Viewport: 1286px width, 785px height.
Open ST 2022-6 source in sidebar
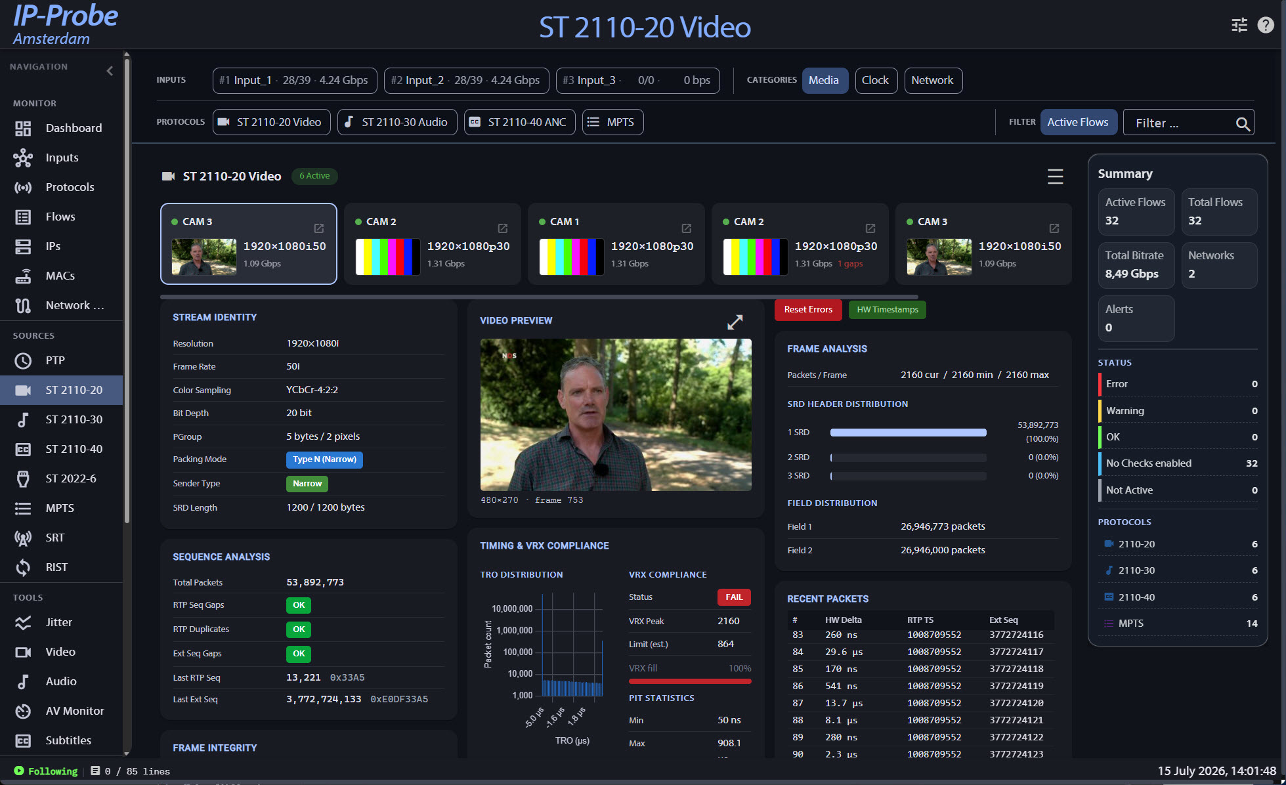(61, 478)
